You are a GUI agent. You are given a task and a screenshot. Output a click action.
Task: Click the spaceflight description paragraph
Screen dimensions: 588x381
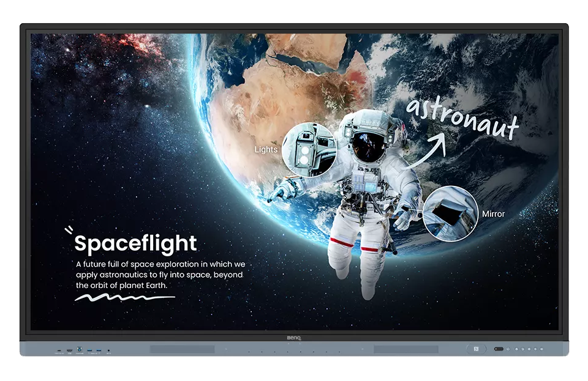(160, 275)
